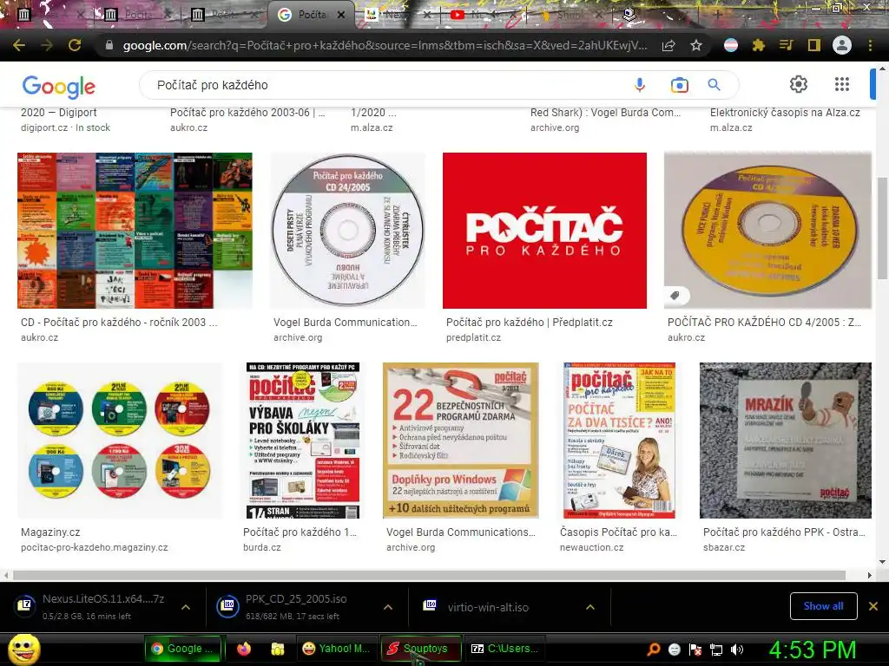Open the 22 bezpečnostních programů image
889x666 pixels.
[460, 441]
